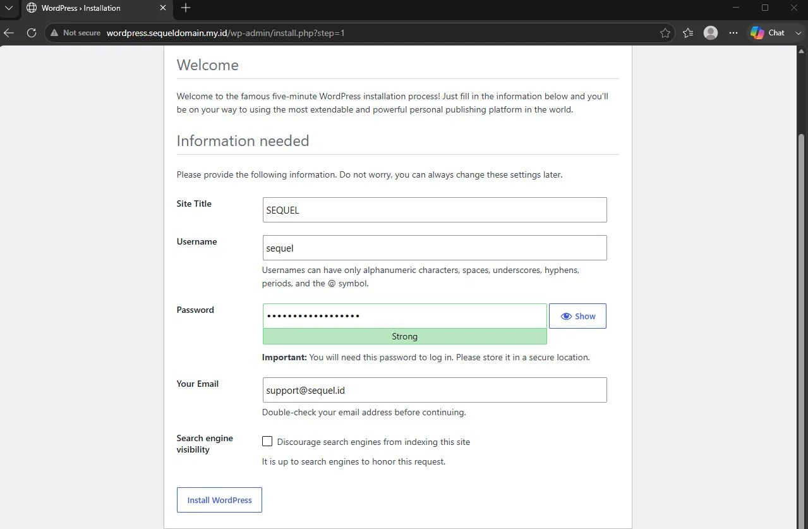Open the browser profile avatar

pos(711,33)
